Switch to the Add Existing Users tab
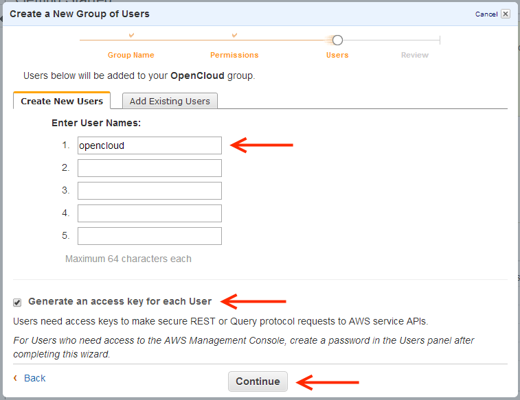This screenshot has width=520, height=400. coord(170,101)
